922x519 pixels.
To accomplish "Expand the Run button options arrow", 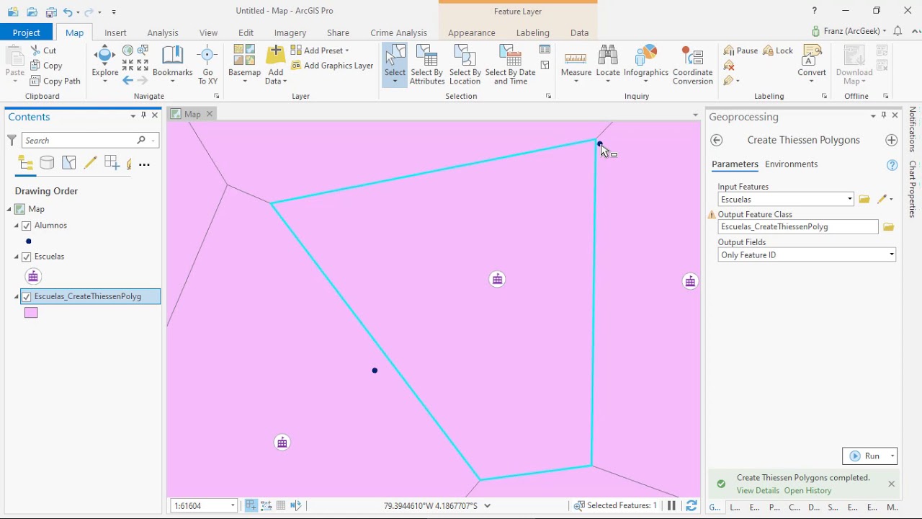I will click(x=892, y=456).
